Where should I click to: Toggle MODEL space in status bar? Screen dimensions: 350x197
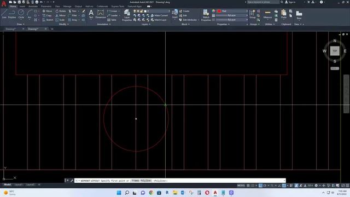point(241,186)
